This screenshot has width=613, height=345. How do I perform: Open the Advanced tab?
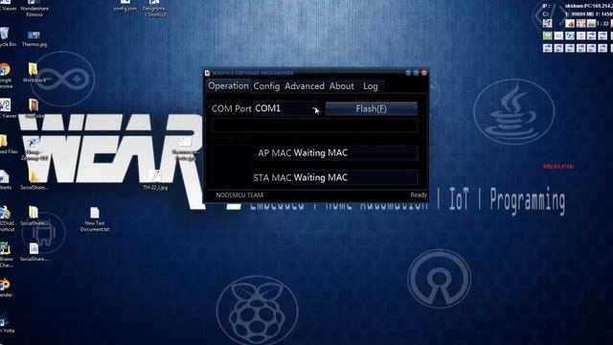pyautogui.click(x=305, y=86)
